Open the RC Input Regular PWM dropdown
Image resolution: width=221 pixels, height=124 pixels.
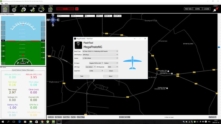coord(96,63)
